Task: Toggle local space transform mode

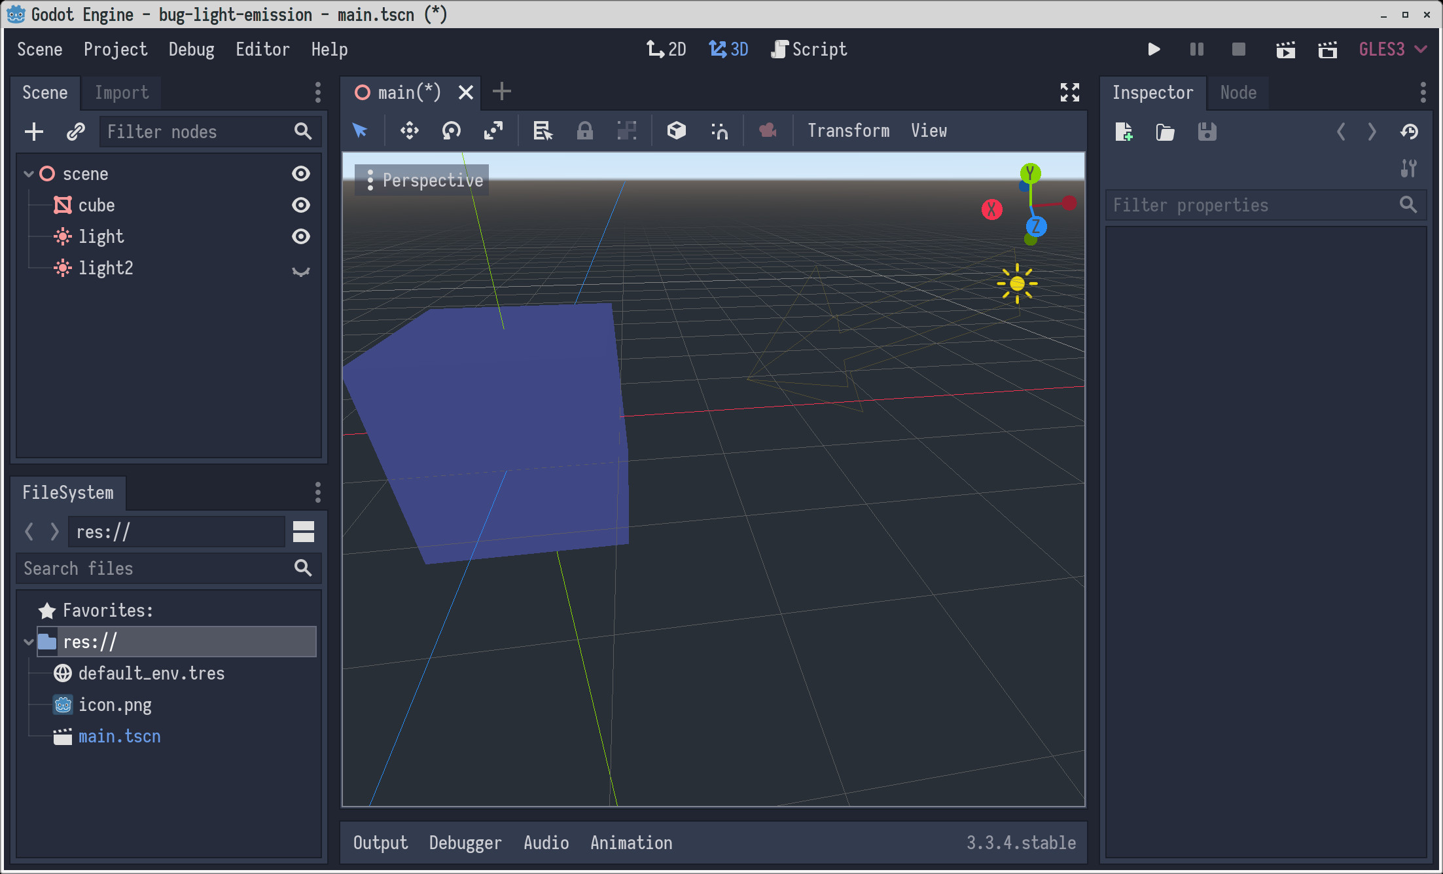Action: [675, 131]
